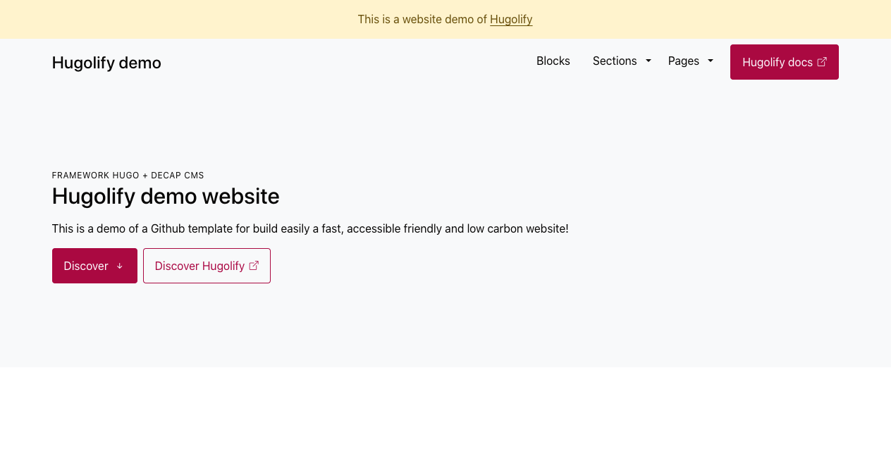The height and width of the screenshot is (473, 891).
Task: Click the external-link icon on Hugolify docs
Action: point(823,61)
